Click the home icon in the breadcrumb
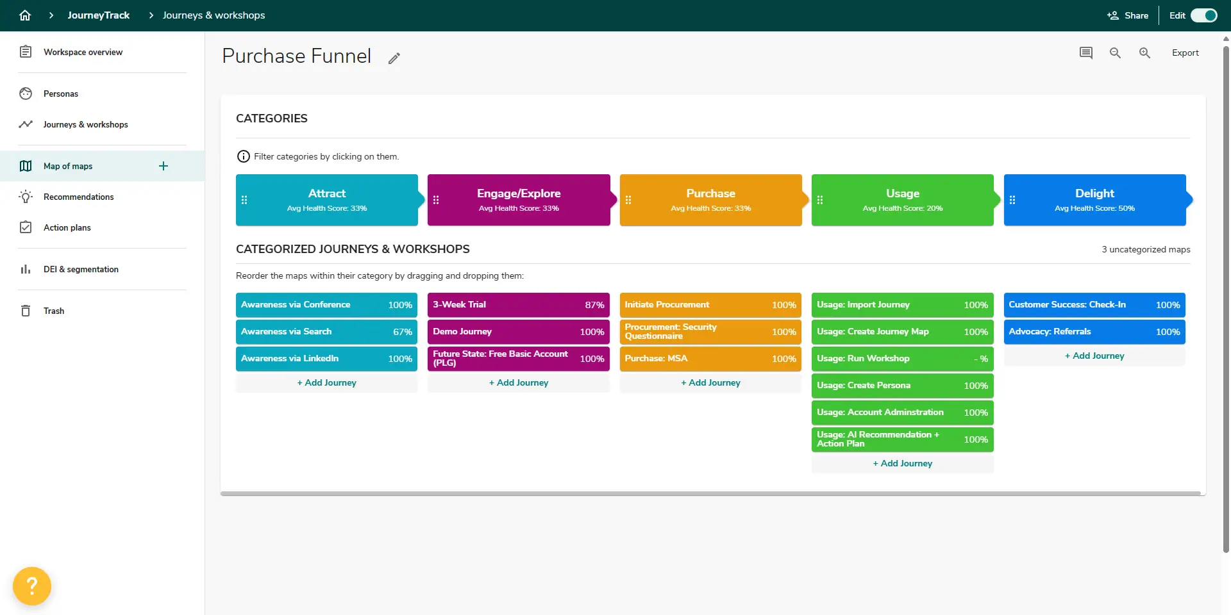 (25, 15)
